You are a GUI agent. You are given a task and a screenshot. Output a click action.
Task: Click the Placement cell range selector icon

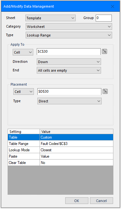tap(105, 91)
